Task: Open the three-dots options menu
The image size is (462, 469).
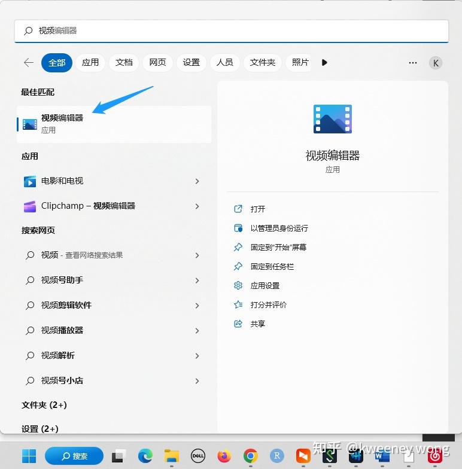Action: pos(413,63)
